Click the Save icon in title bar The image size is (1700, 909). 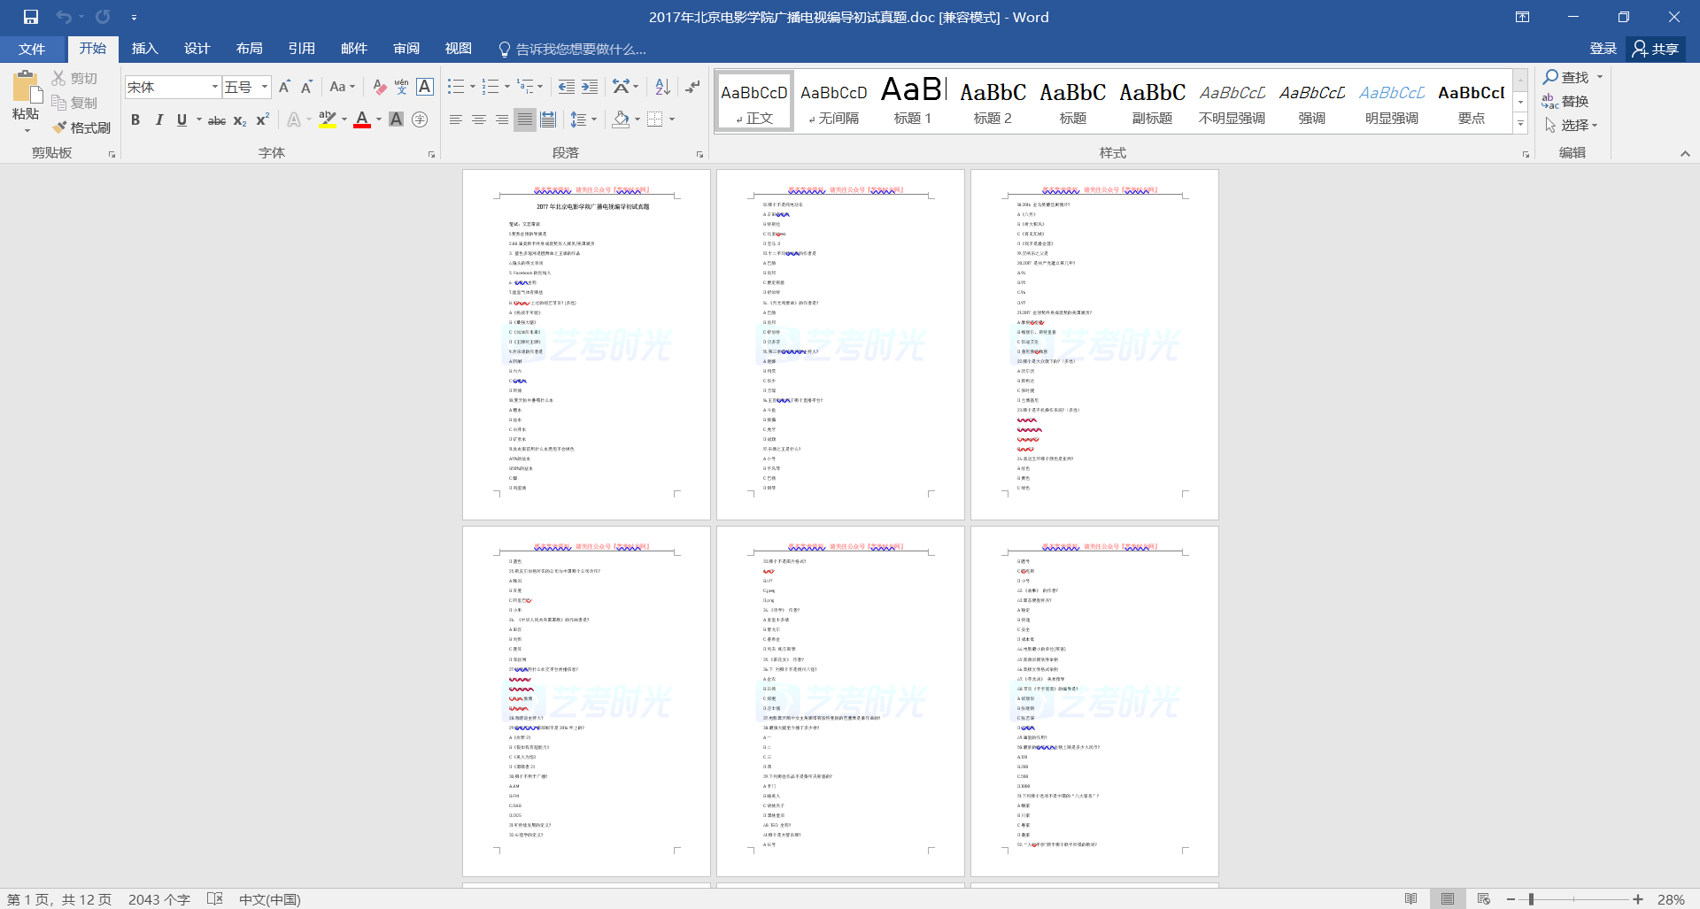coord(31,17)
